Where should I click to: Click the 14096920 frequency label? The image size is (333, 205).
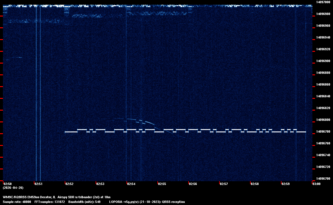coord(323,49)
